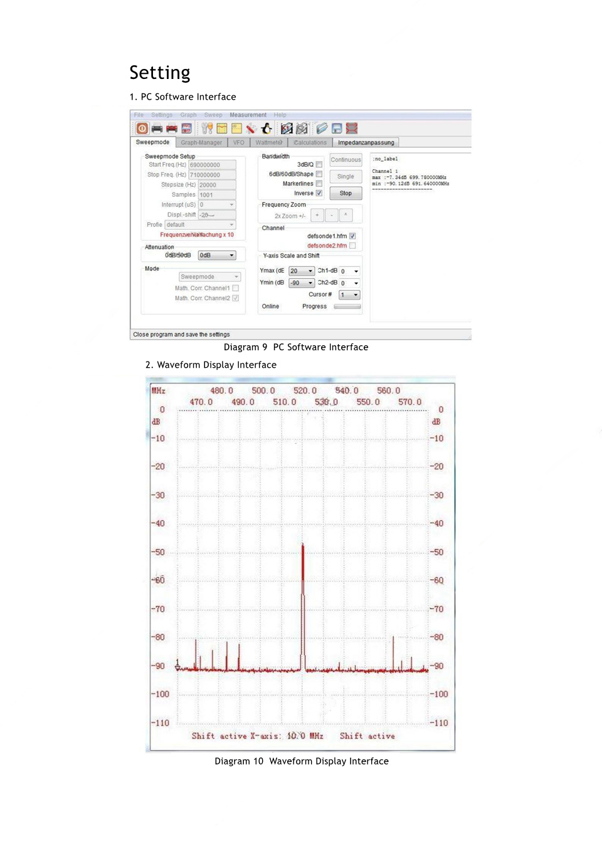Viewport: 602px width, 851px height.
Task: Click the red printer toolbar icon
Action: pos(171,128)
